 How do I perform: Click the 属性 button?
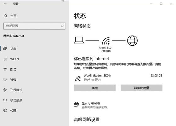(95, 88)
